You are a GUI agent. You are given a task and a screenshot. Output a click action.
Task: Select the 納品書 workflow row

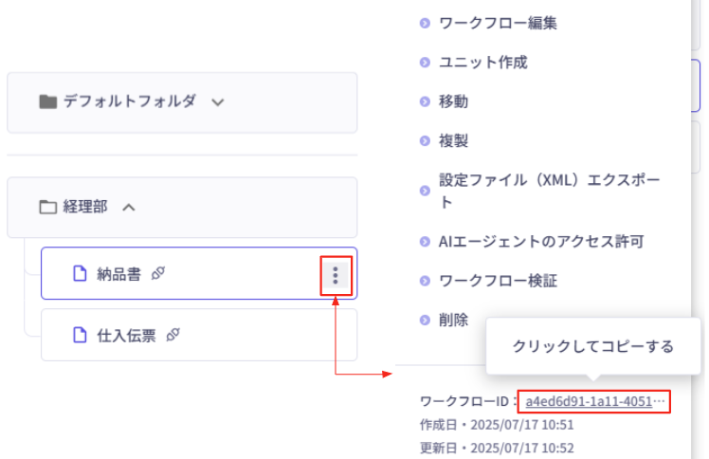tap(199, 273)
